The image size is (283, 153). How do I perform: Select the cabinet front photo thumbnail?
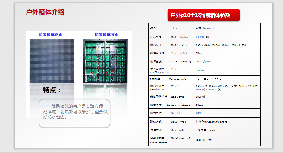point(52,61)
